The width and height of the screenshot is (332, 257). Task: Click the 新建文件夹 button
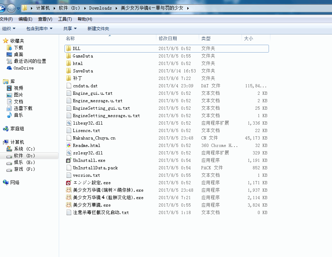click(98, 28)
